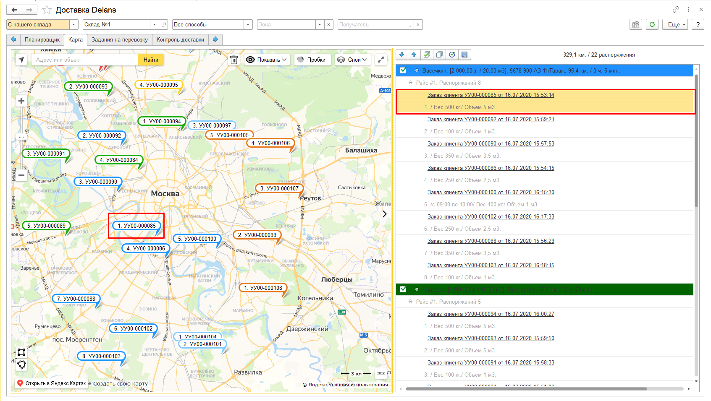Open Еще menu dropdown

[675, 24]
